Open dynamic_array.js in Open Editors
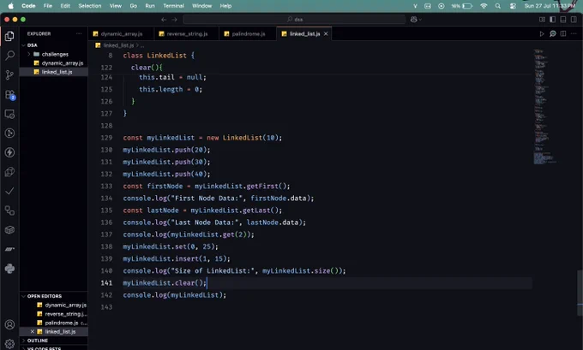The image size is (583, 350). [x=54, y=306]
